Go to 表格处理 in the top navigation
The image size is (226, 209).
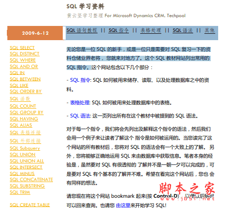coord(151,30)
